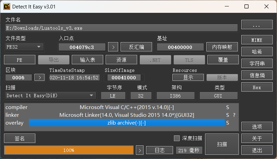Click the TLS button
The height and width of the screenshot is (159, 277).
click(x=189, y=60)
